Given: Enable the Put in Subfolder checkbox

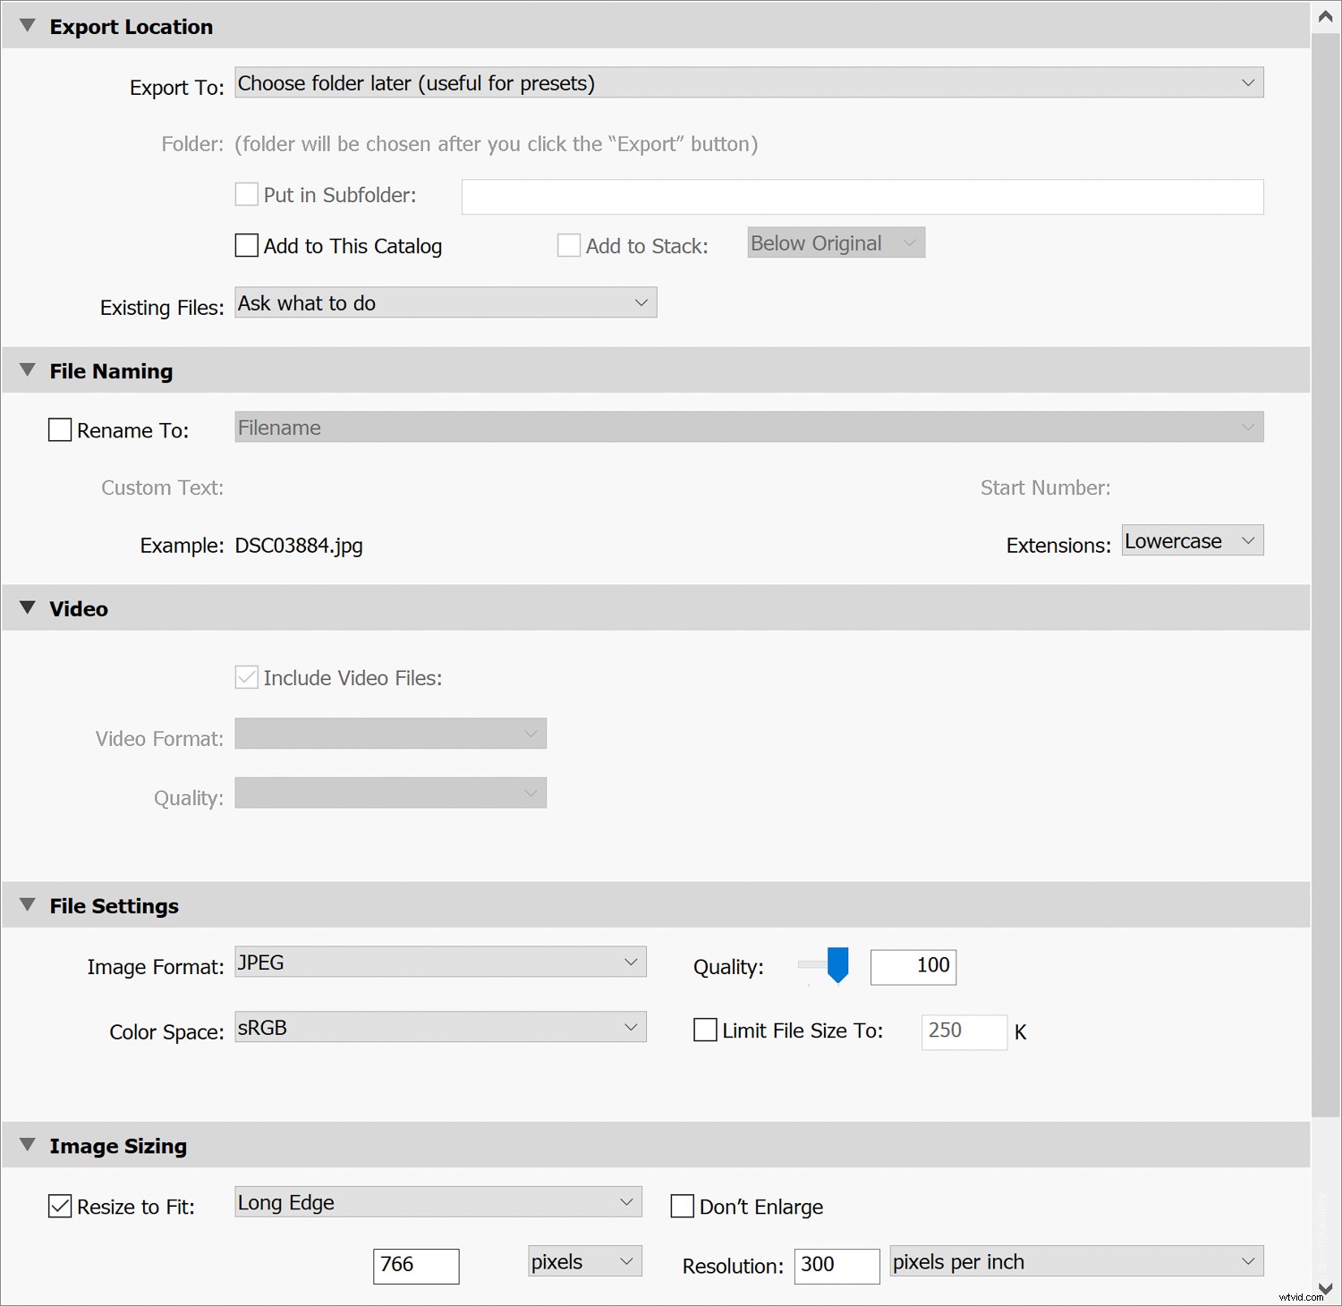Looking at the screenshot, I should pyautogui.click(x=247, y=194).
